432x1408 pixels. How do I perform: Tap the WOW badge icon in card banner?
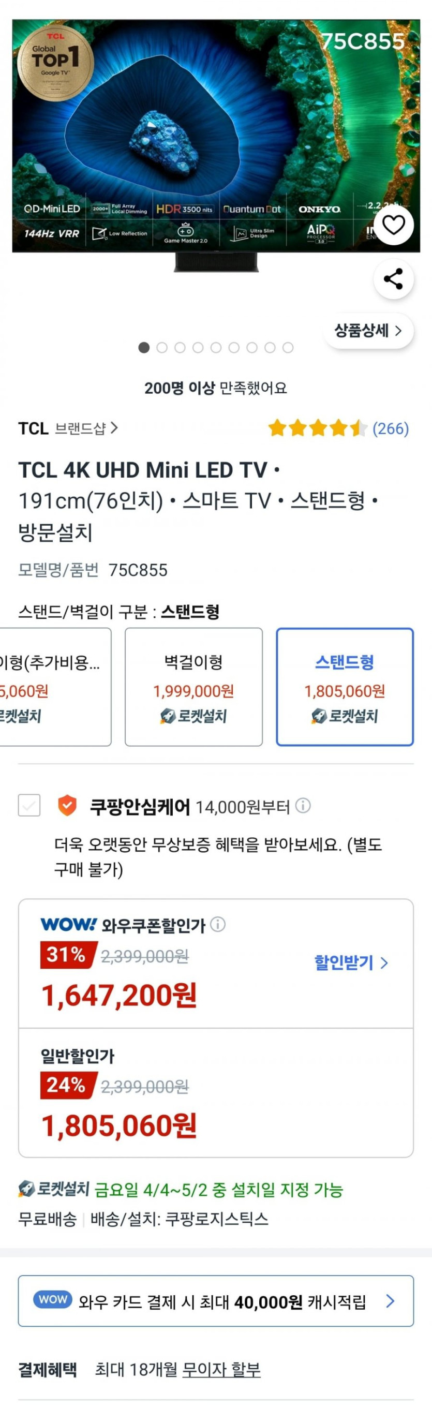coord(52,1299)
